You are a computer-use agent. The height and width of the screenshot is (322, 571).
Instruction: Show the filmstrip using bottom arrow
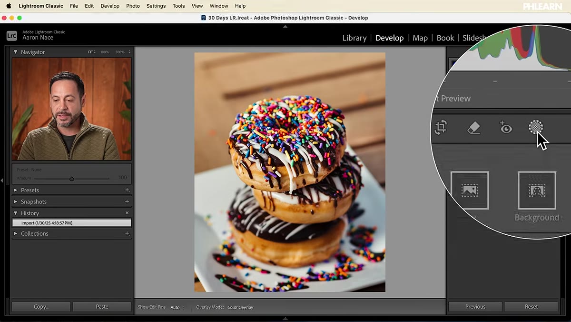coord(285,319)
